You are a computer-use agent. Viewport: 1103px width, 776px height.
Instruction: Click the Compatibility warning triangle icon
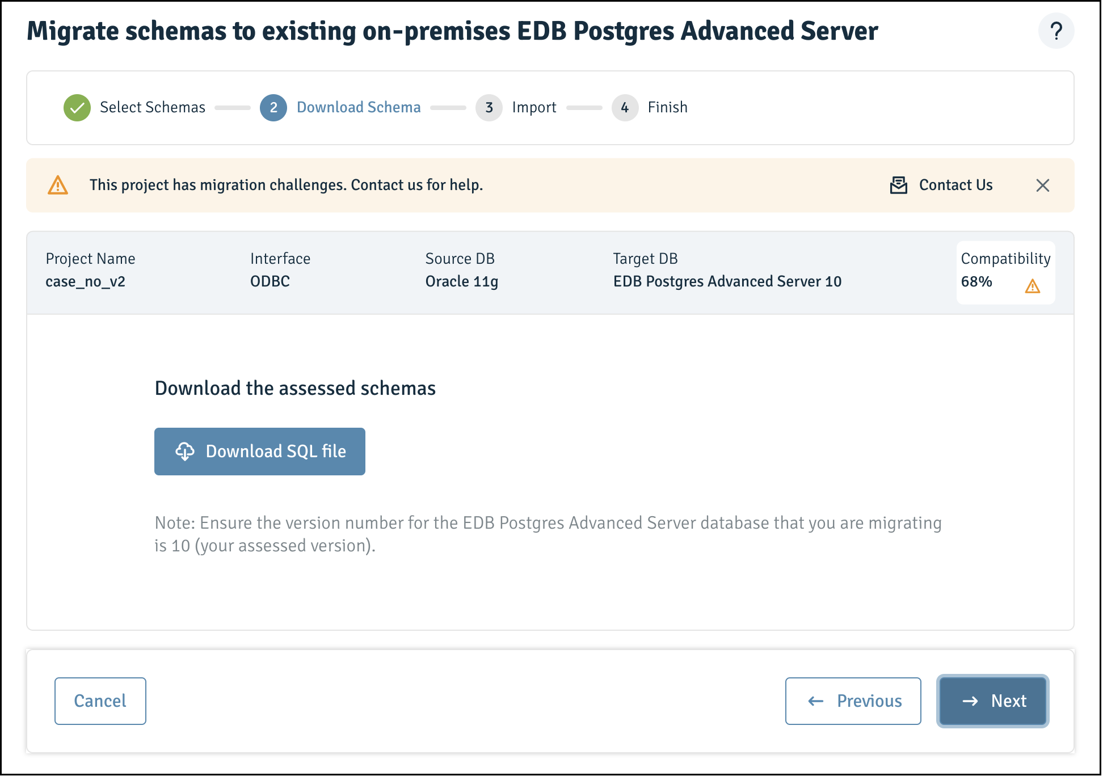click(1033, 286)
